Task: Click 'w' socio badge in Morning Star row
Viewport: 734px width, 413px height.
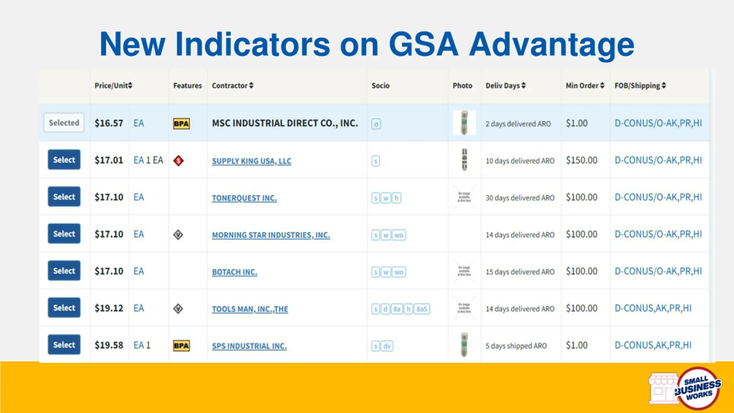Action: [x=386, y=235]
